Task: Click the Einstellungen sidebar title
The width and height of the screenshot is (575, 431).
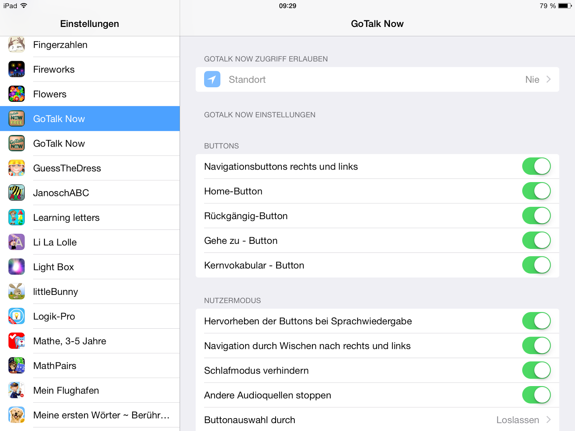Action: click(89, 24)
